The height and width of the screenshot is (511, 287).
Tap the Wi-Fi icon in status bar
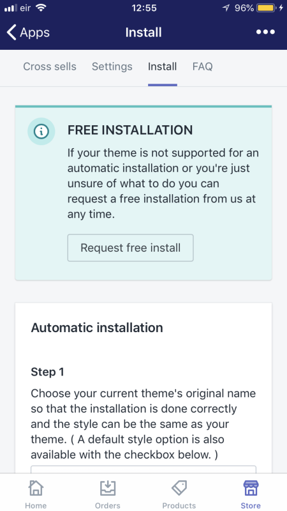point(41,8)
